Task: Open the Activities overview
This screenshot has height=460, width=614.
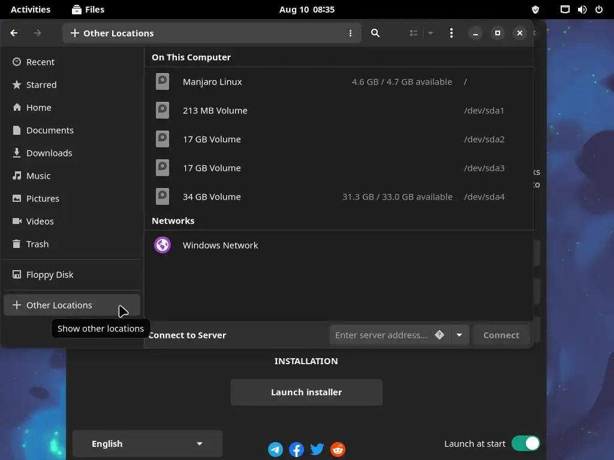Action: coord(31,10)
